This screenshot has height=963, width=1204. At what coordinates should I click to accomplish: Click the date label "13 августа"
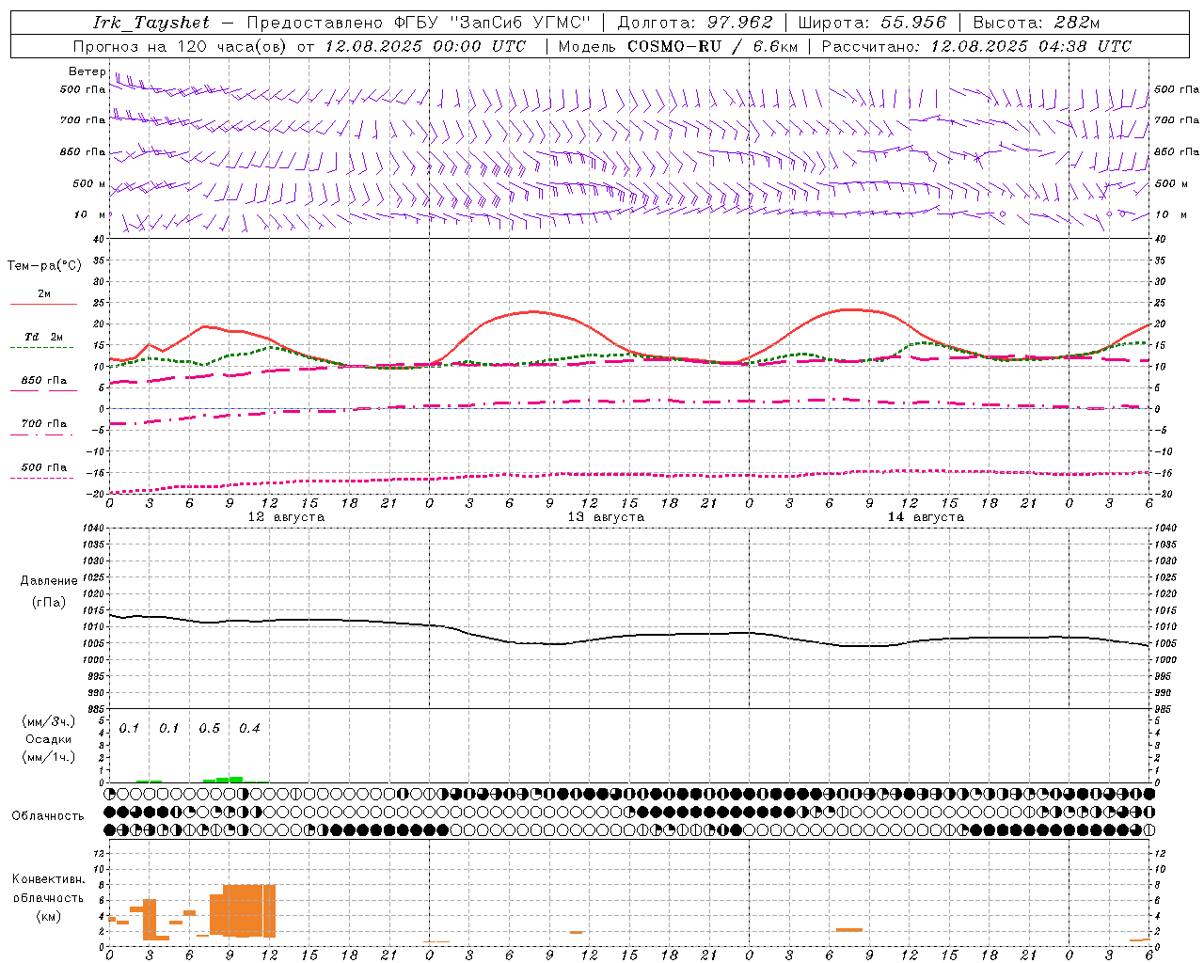pyautogui.click(x=606, y=517)
